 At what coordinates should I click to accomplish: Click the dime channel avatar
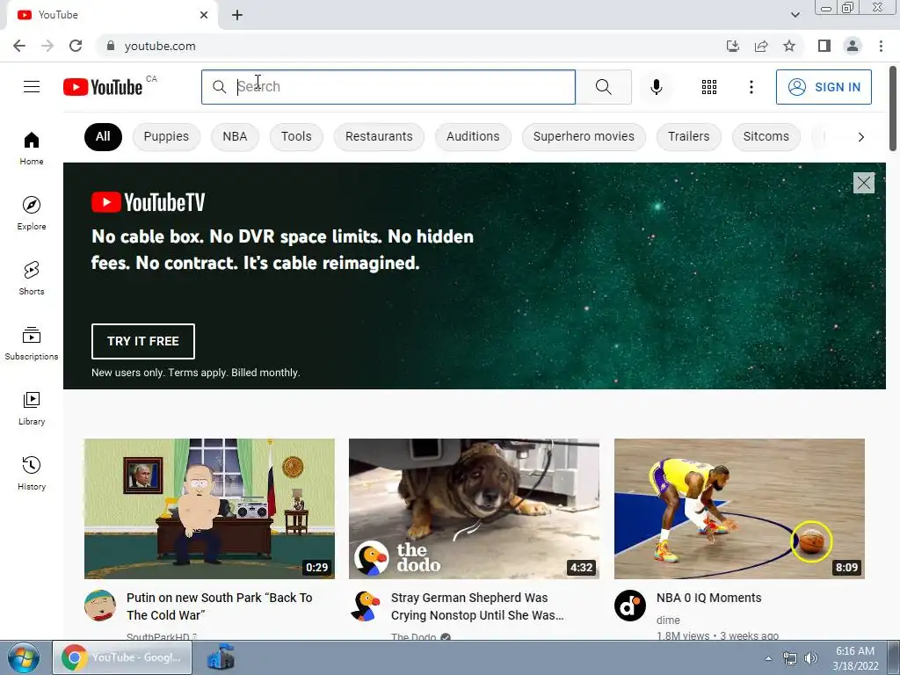pos(630,606)
